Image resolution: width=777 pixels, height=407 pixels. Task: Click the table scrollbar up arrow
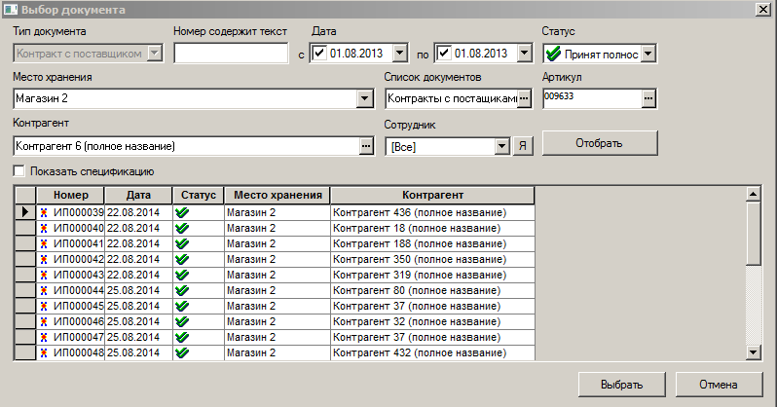(x=754, y=194)
